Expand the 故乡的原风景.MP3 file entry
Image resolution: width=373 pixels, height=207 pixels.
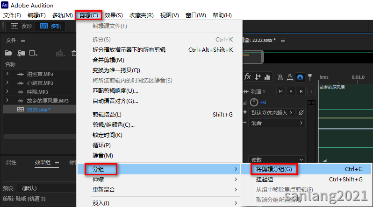[7, 100]
